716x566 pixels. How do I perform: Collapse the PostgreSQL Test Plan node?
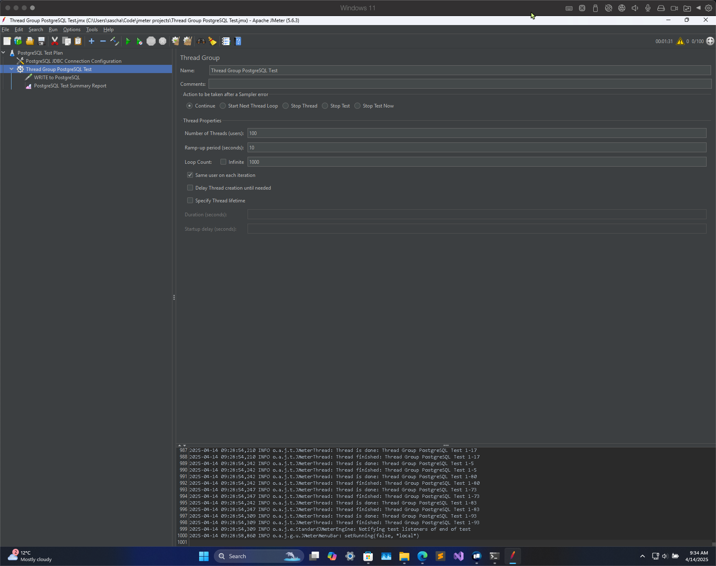coord(4,53)
